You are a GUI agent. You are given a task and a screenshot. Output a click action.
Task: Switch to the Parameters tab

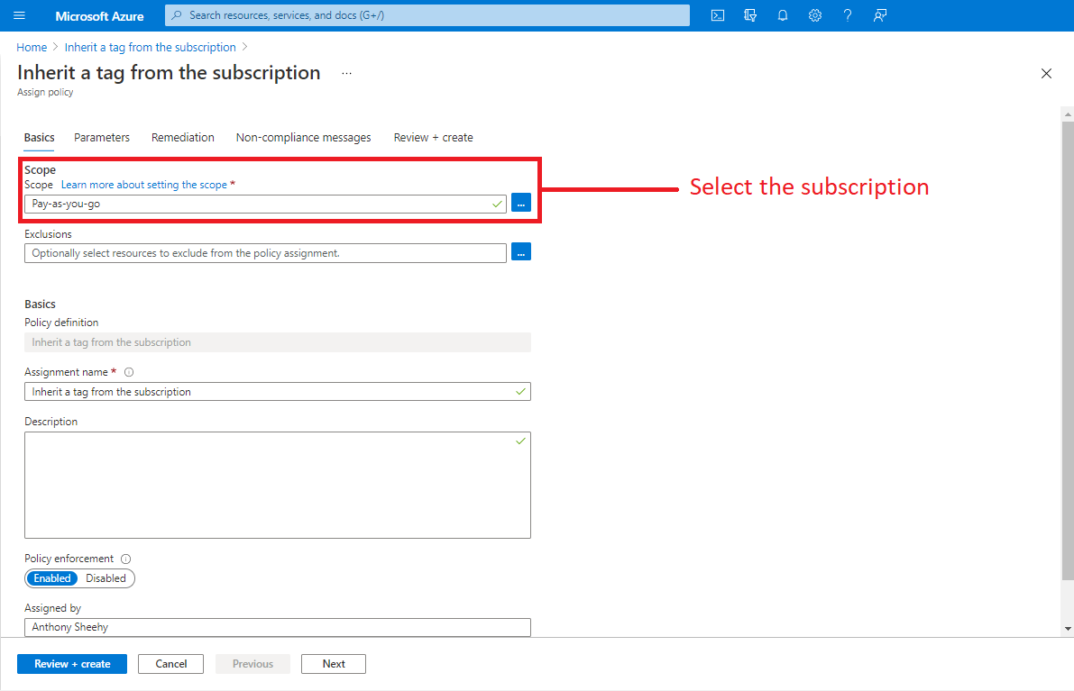pyautogui.click(x=102, y=138)
